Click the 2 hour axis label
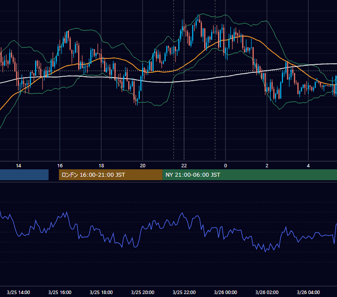Screen dimensions: 337x297 pos(267,166)
